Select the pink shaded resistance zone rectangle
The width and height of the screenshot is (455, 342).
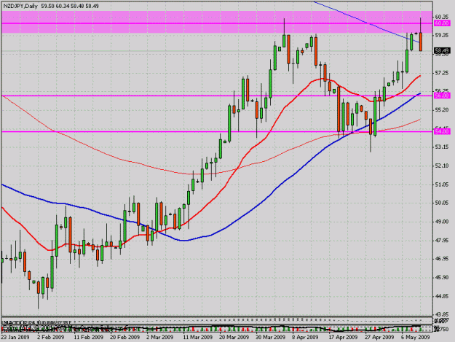[217, 22]
